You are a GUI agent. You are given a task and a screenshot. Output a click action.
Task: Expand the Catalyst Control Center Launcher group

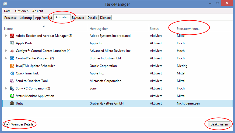6,51
